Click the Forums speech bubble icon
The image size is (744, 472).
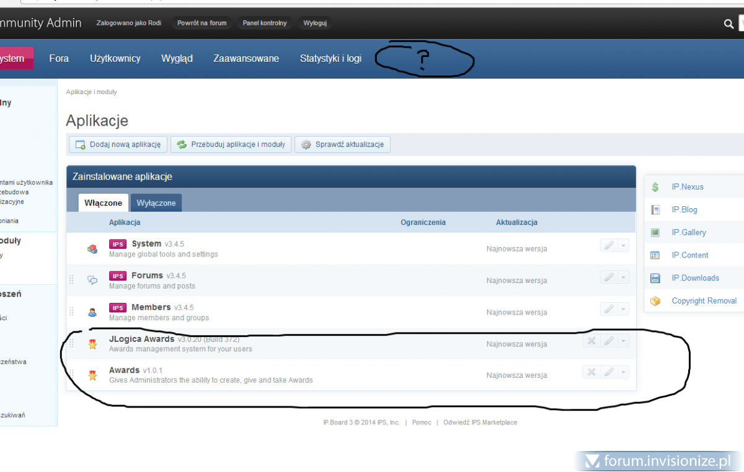click(92, 281)
